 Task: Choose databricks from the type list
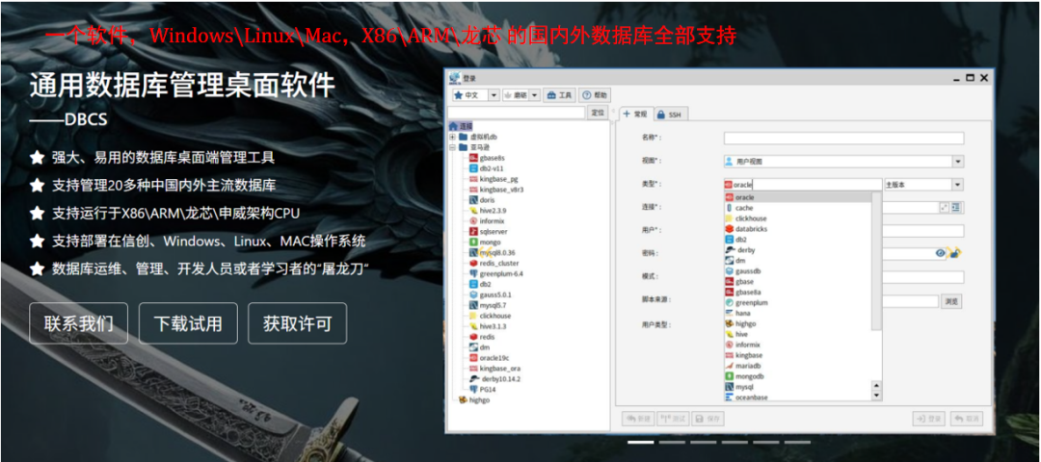[x=750, y=229]
